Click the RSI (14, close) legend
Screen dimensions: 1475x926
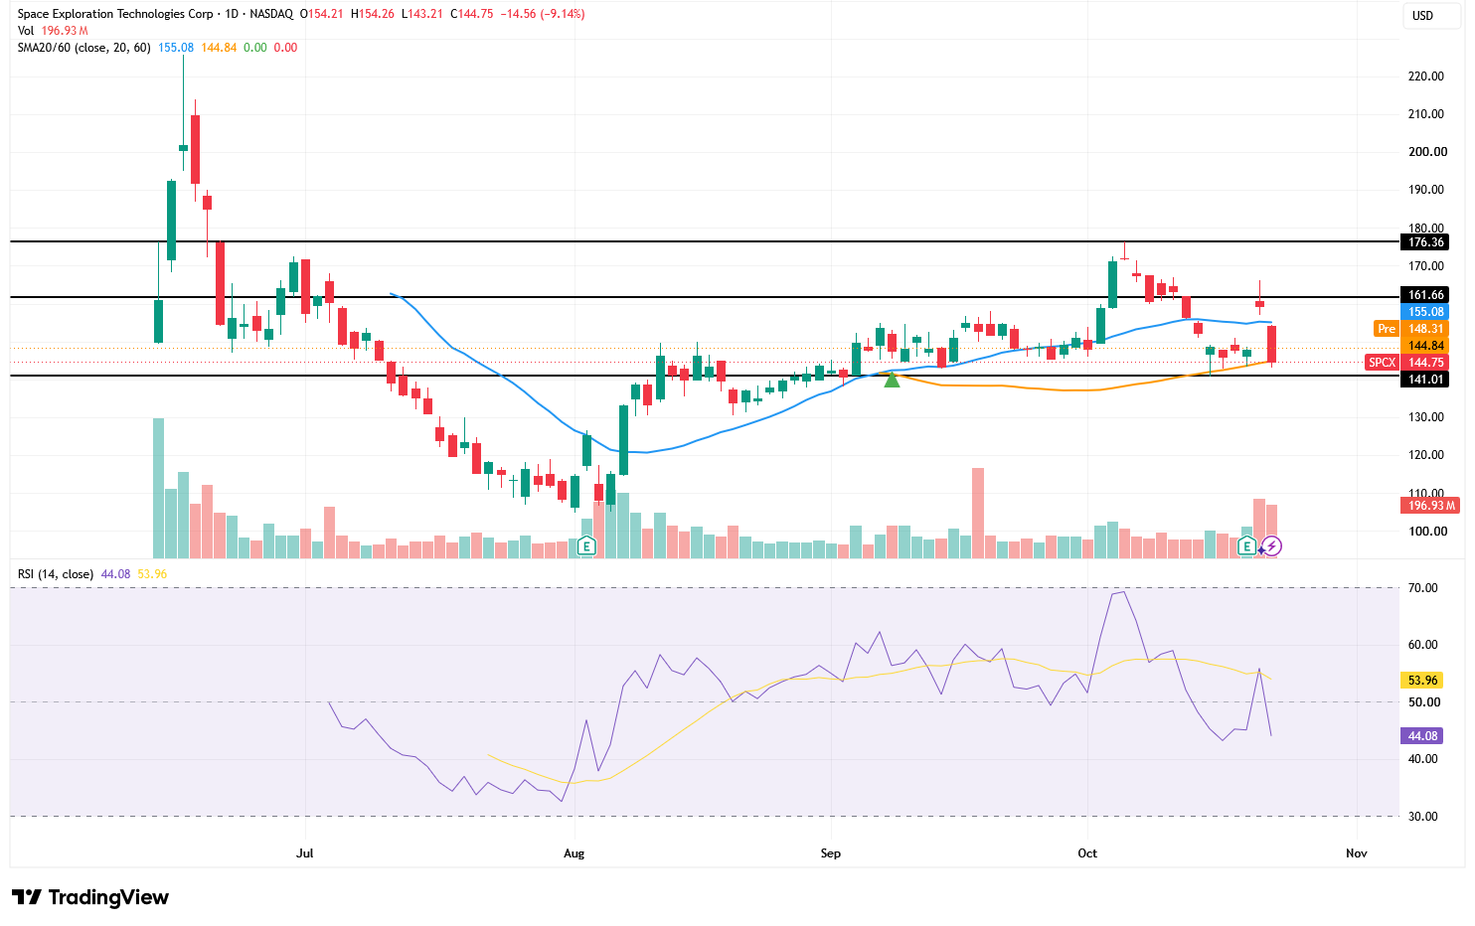[x=56, y=574]
